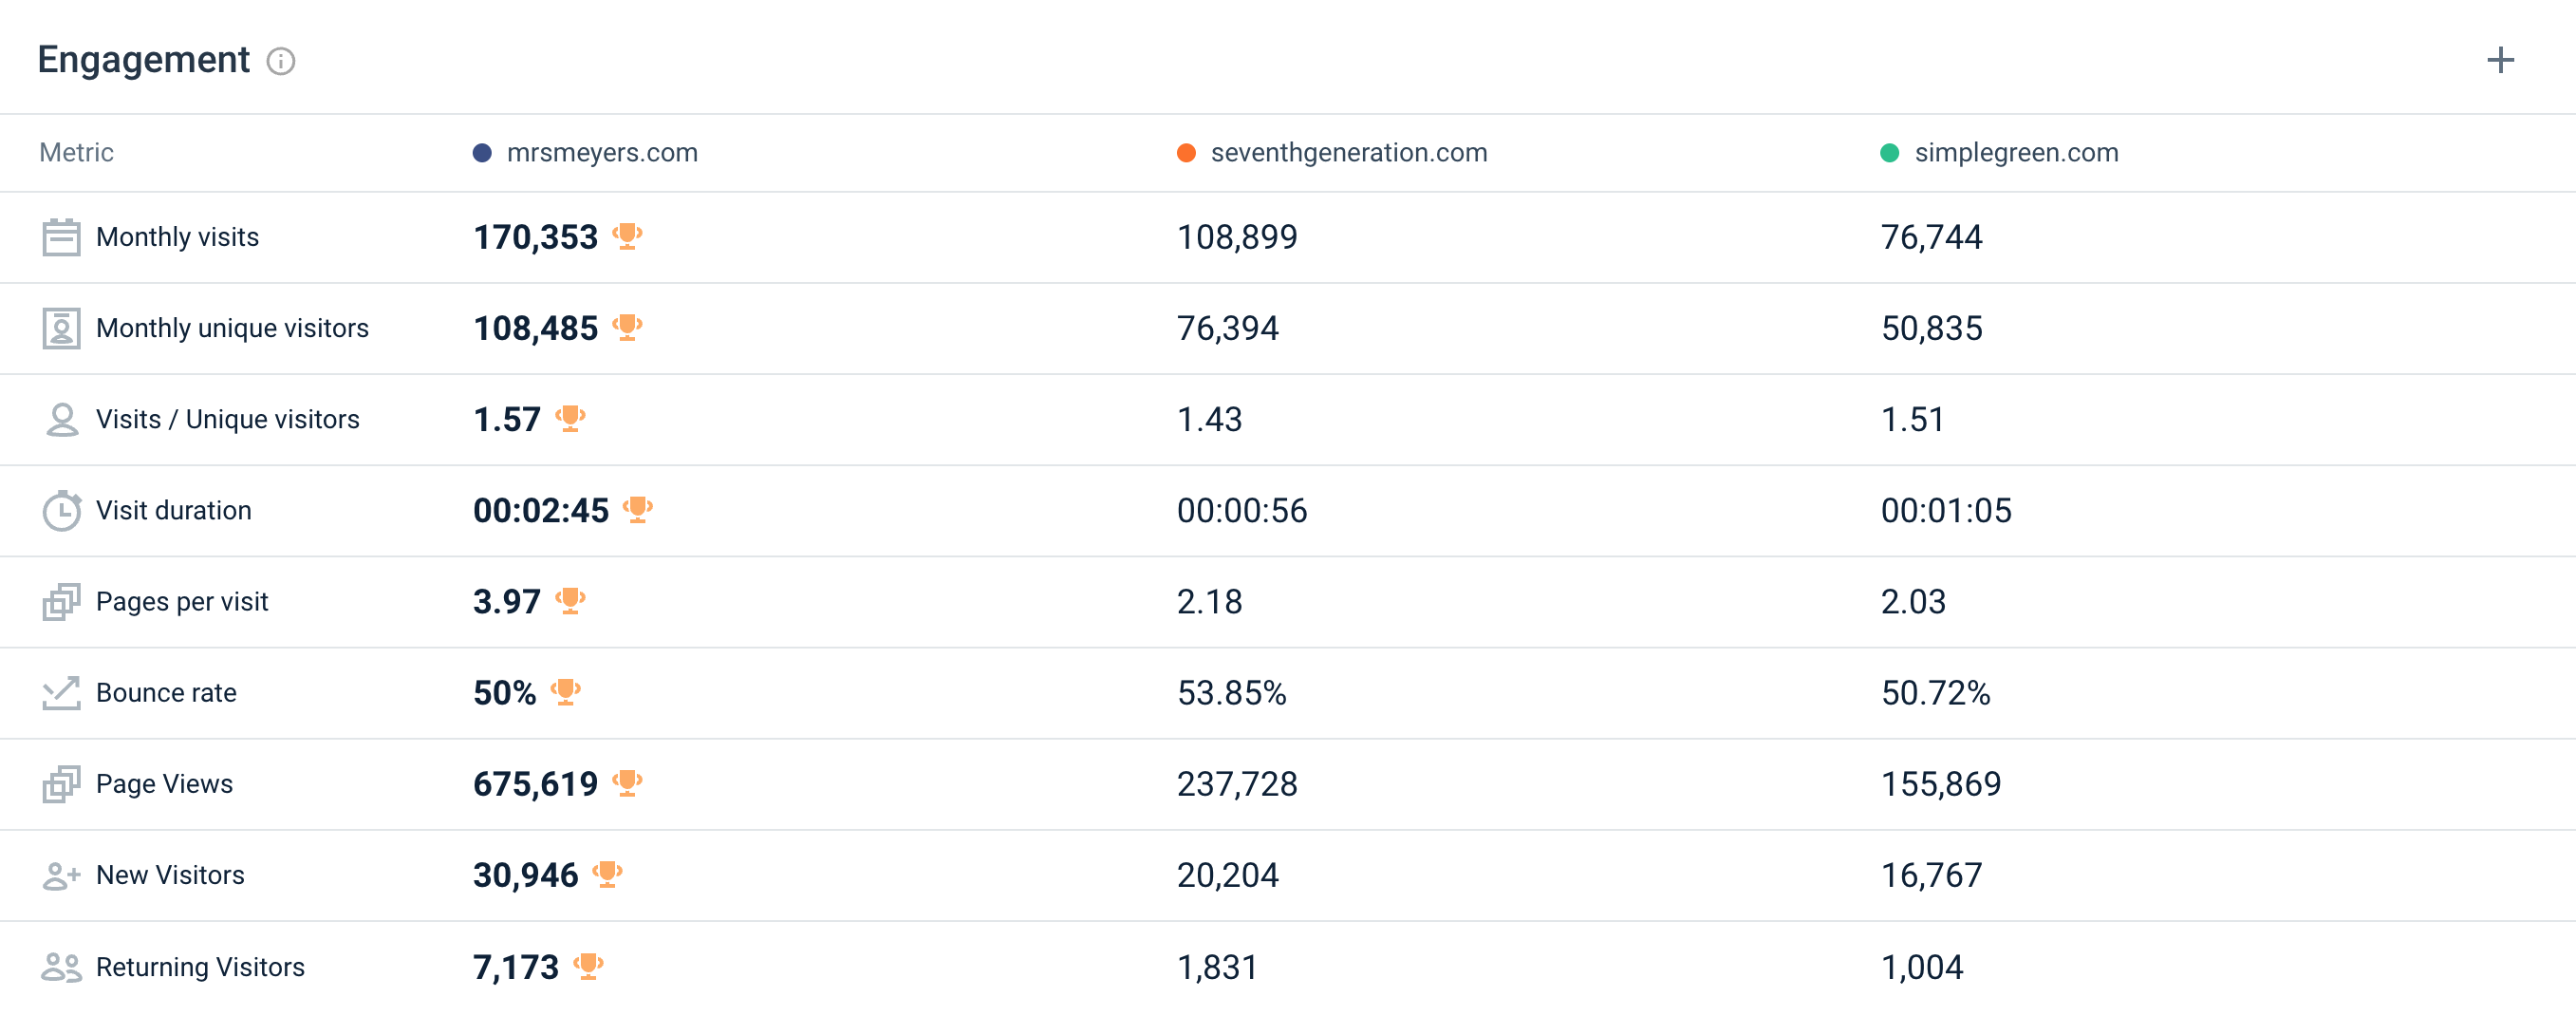Click the Page Views stacked pages icon

pyautogui.click(x=61, y=784)
